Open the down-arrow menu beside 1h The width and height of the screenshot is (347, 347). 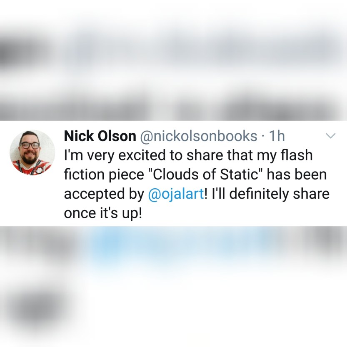[331, 135]
